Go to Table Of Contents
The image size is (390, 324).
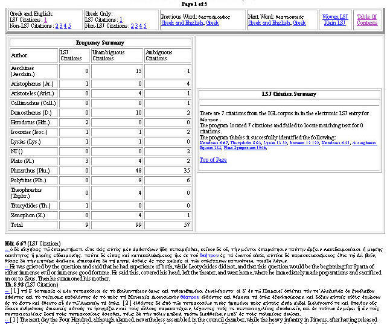(x=367, y=20)
